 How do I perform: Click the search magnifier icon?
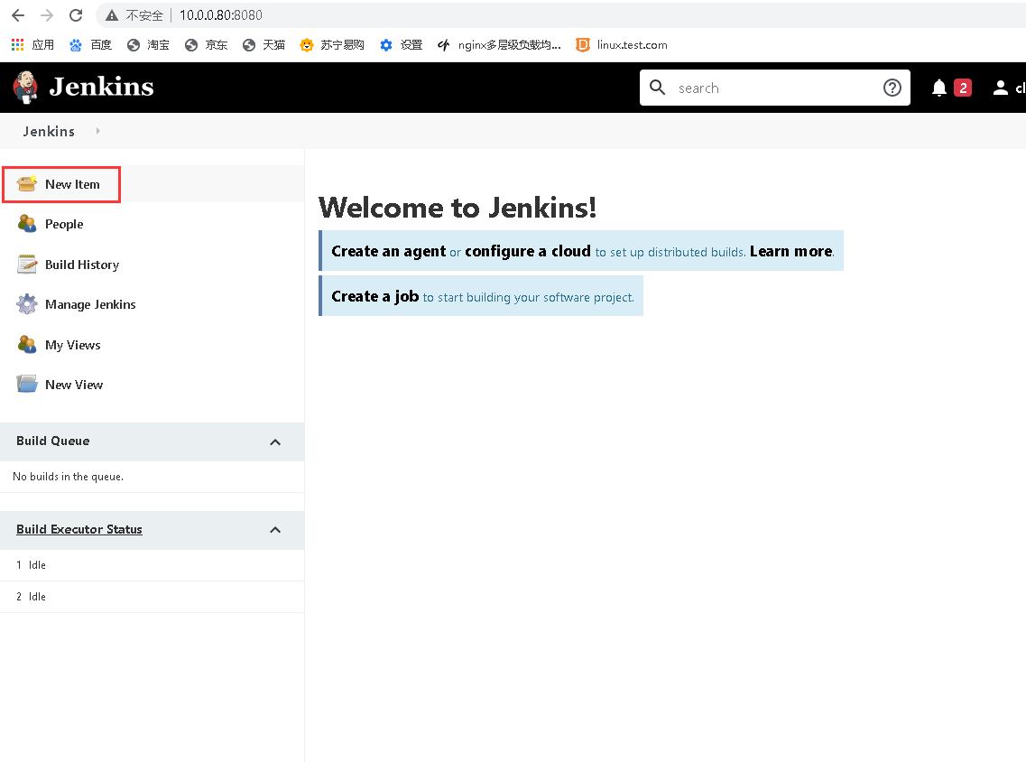click(658, 87)
